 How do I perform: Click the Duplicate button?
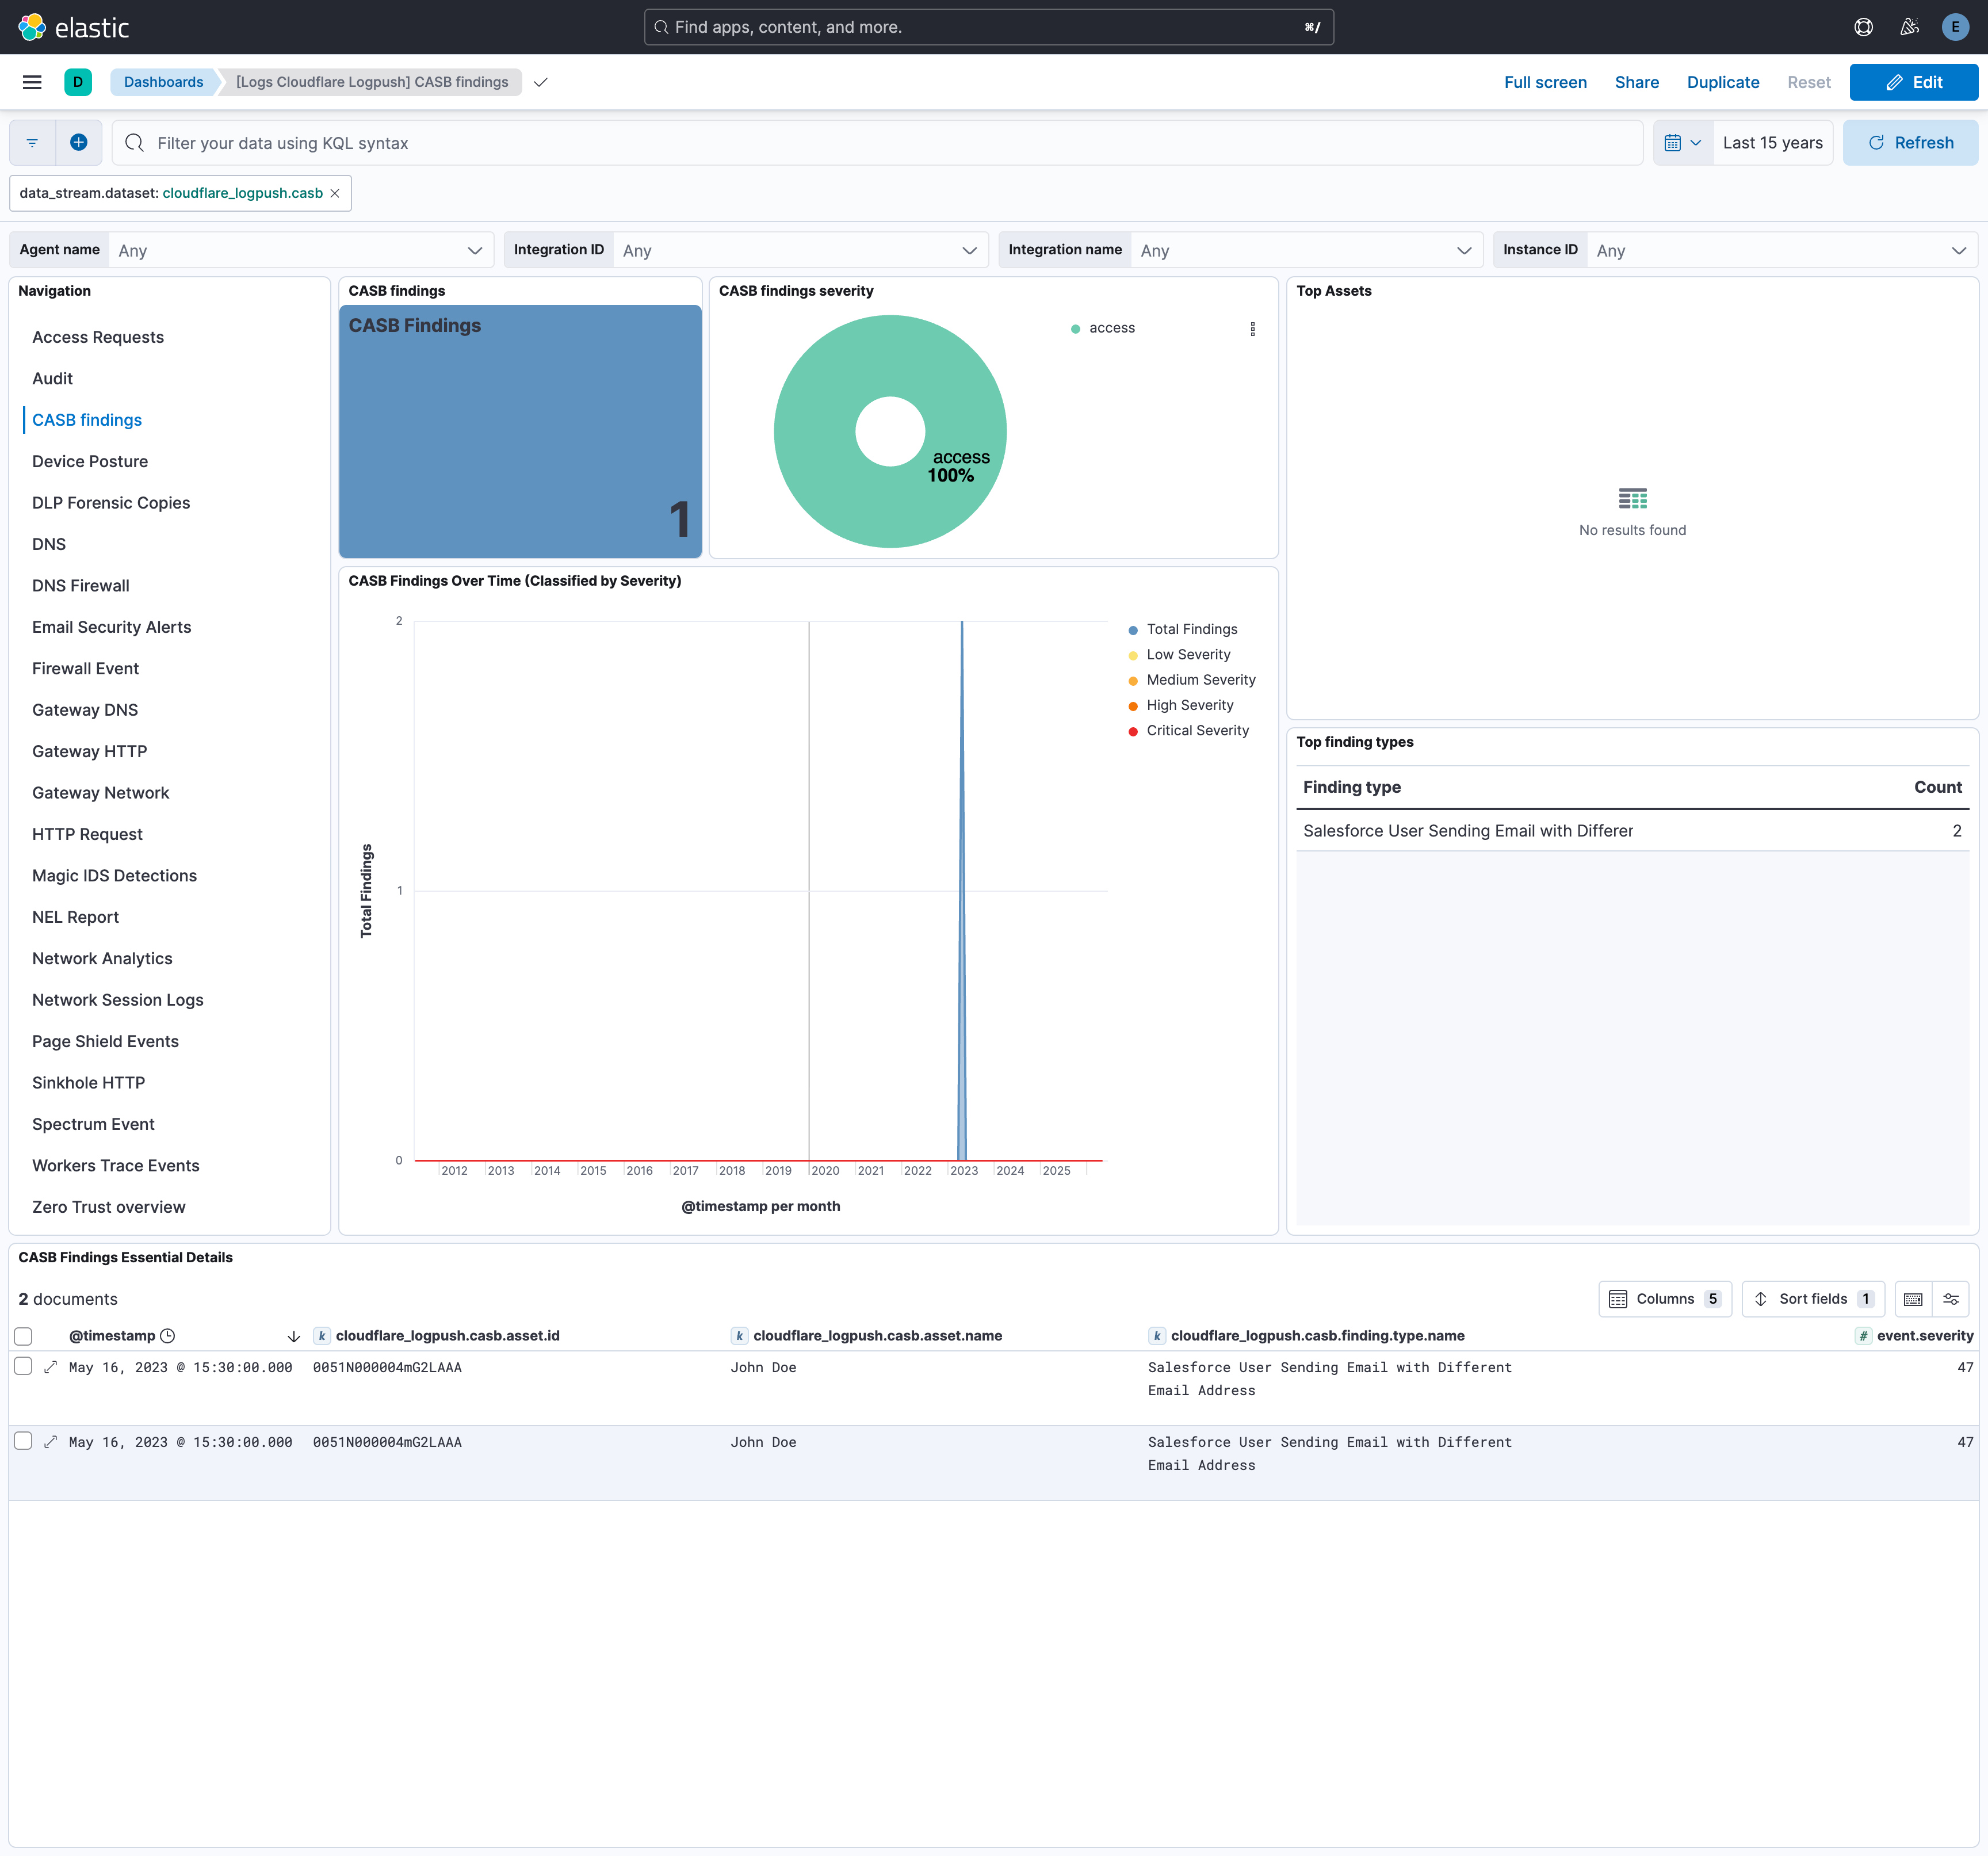point(1722,82)
